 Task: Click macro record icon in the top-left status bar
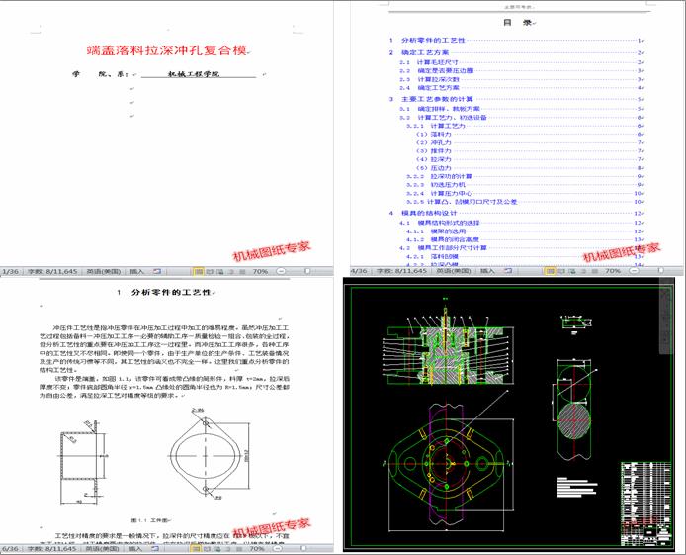pyautogui.click(x=157, y=271)
